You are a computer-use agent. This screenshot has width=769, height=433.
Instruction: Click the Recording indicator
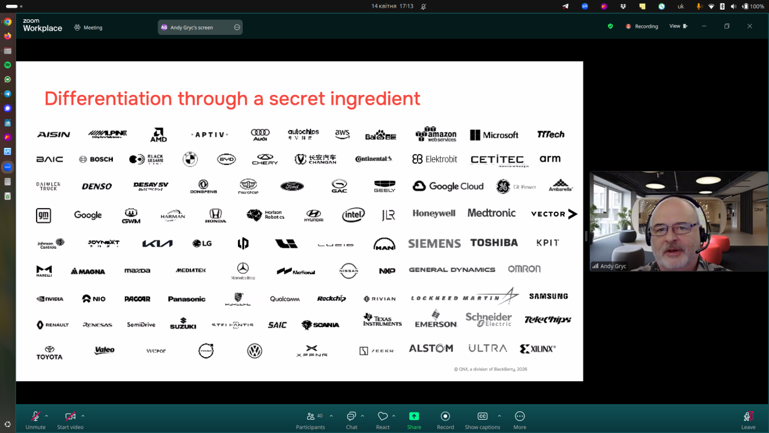pyautogui.click(x=642, y=26)
